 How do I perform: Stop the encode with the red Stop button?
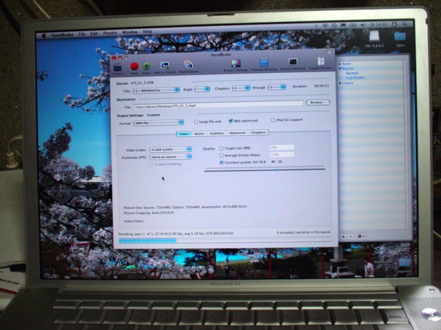[x=134, y=67]
